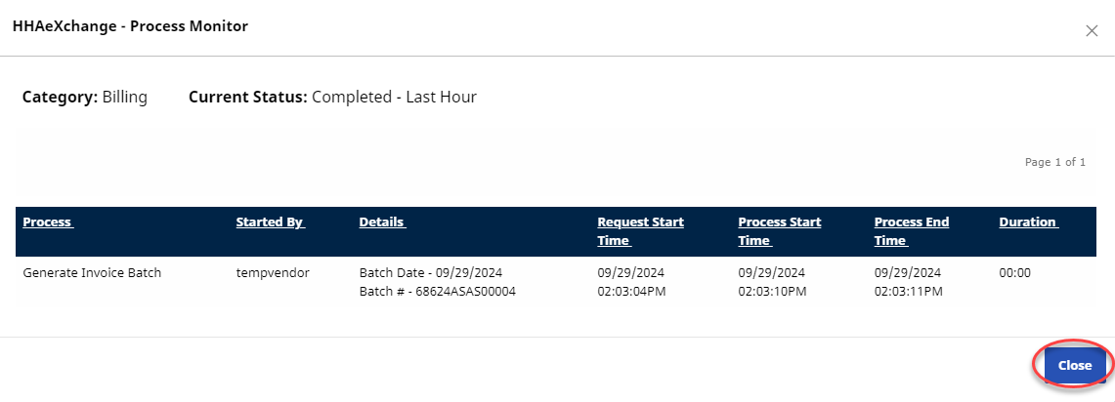Click the 00:00 duration value
Viewport: 1115px width, 402px height.
click(x=1014, y=273)
